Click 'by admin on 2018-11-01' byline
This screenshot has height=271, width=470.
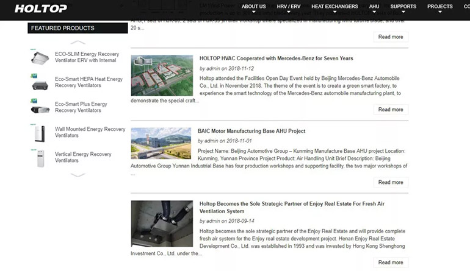point(225,141)
